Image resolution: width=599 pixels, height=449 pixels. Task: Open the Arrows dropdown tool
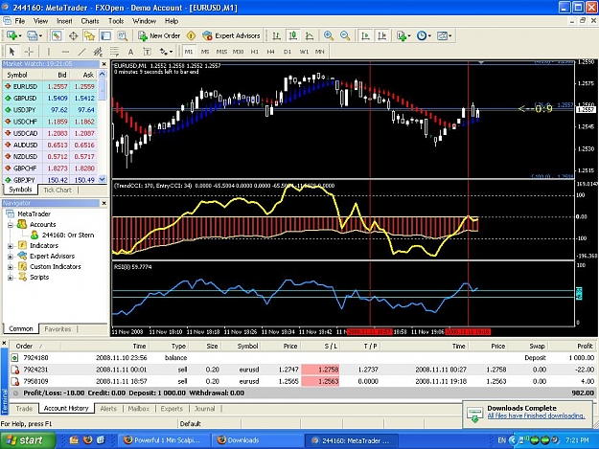click(166, 52)
